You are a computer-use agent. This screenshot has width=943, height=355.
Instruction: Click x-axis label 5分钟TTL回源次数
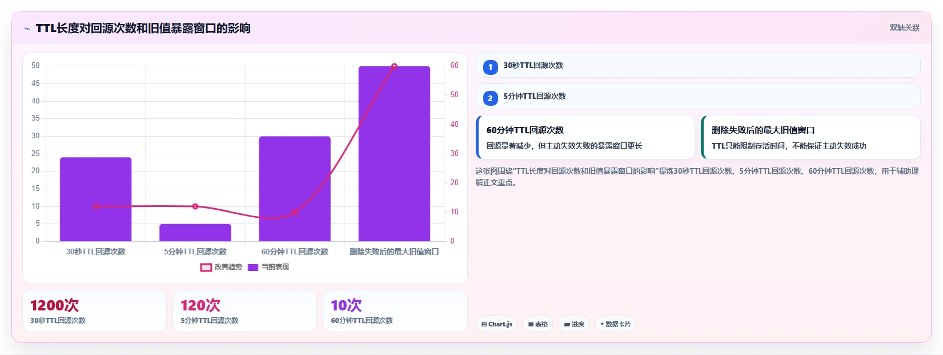(195, 252)
